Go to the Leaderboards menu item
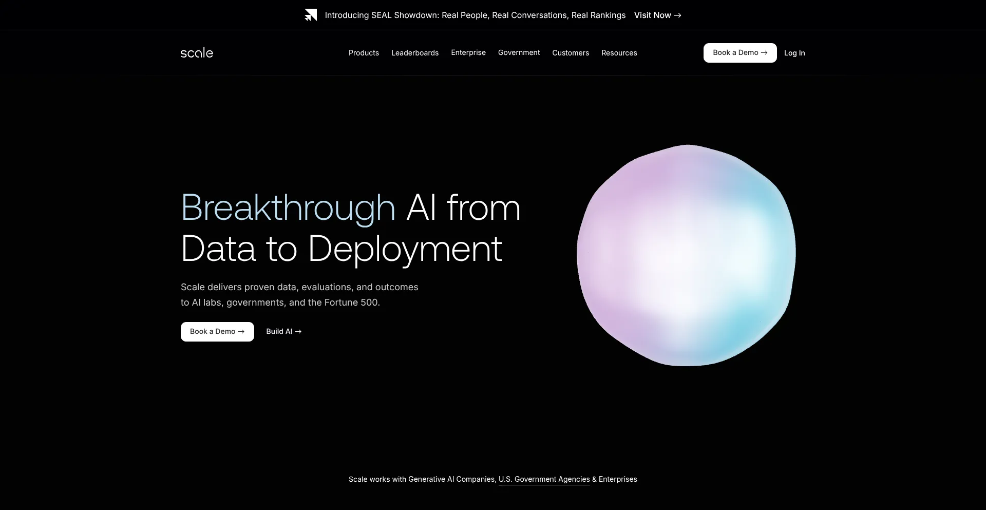This screenshot has height=510, width=986. click(x=415, y=53)
